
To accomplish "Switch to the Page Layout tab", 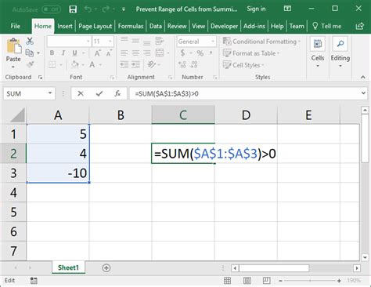I will (x=95, y=26).
